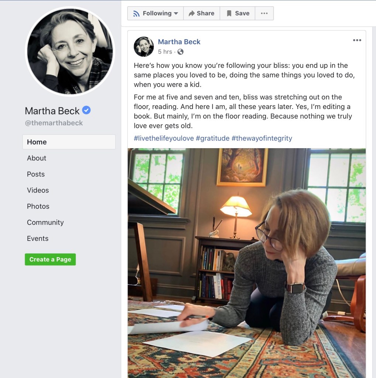376x378 pixels.
Task: Open the post's three-dot options menu
Action: pyautogui.click(x=357, y=40)
